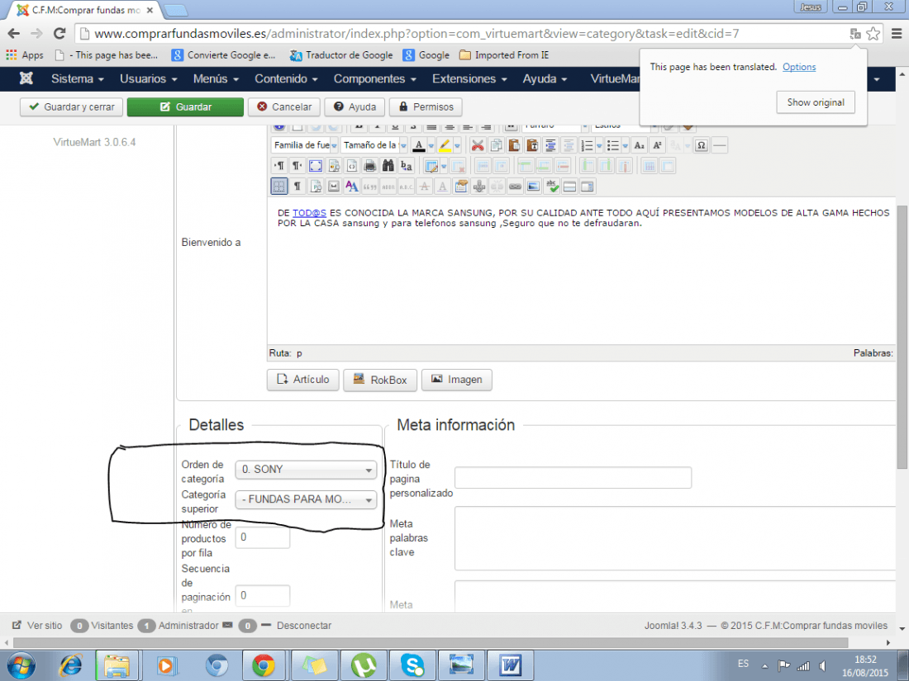Open the Extensiones menu
The image size is (909, 681).
(x=469, y=78)
